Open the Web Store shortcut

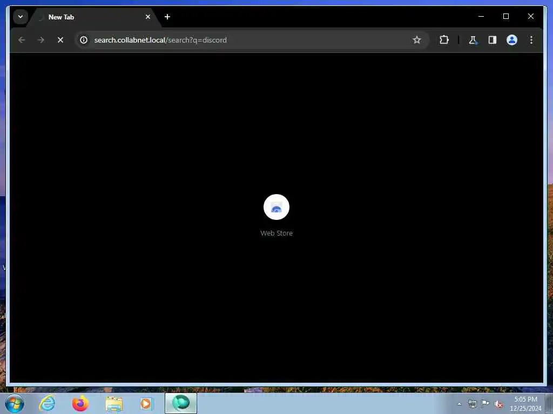tap(276, 207)
